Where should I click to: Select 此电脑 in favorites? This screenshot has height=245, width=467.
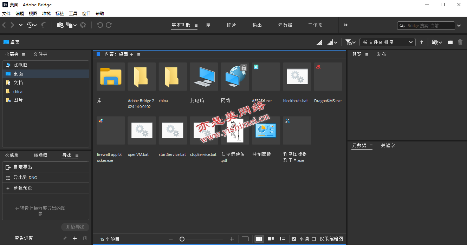[46, 65]
